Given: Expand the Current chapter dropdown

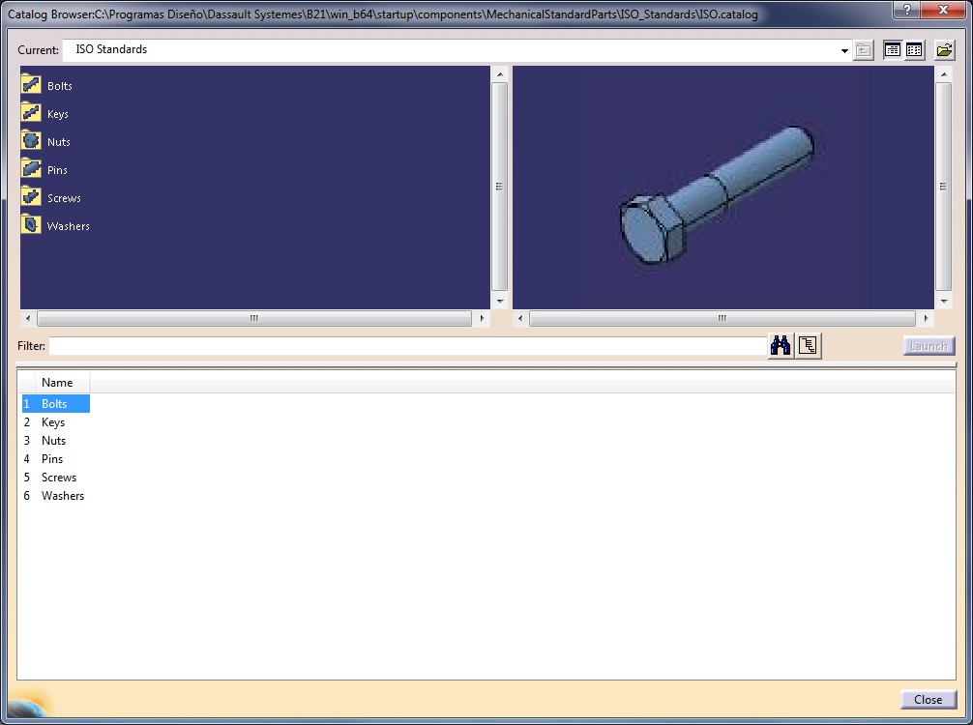Looking at the screenshot, I should (x=844, y=50).
